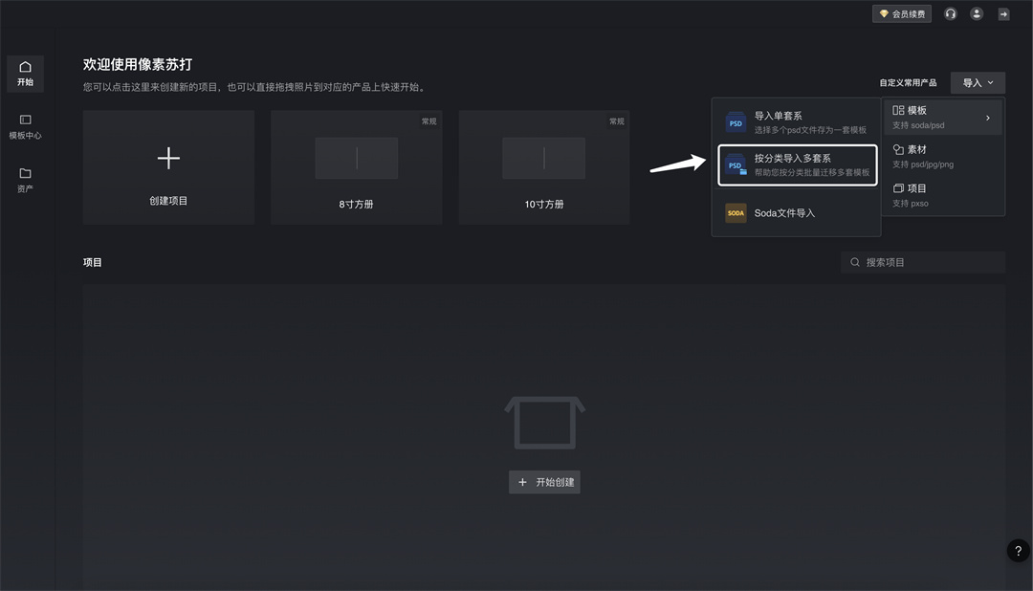The width and height of the screenshot is (1033, 591).
Task: Click the 常规 tag on 10寸方册
Action: [617, 121]
